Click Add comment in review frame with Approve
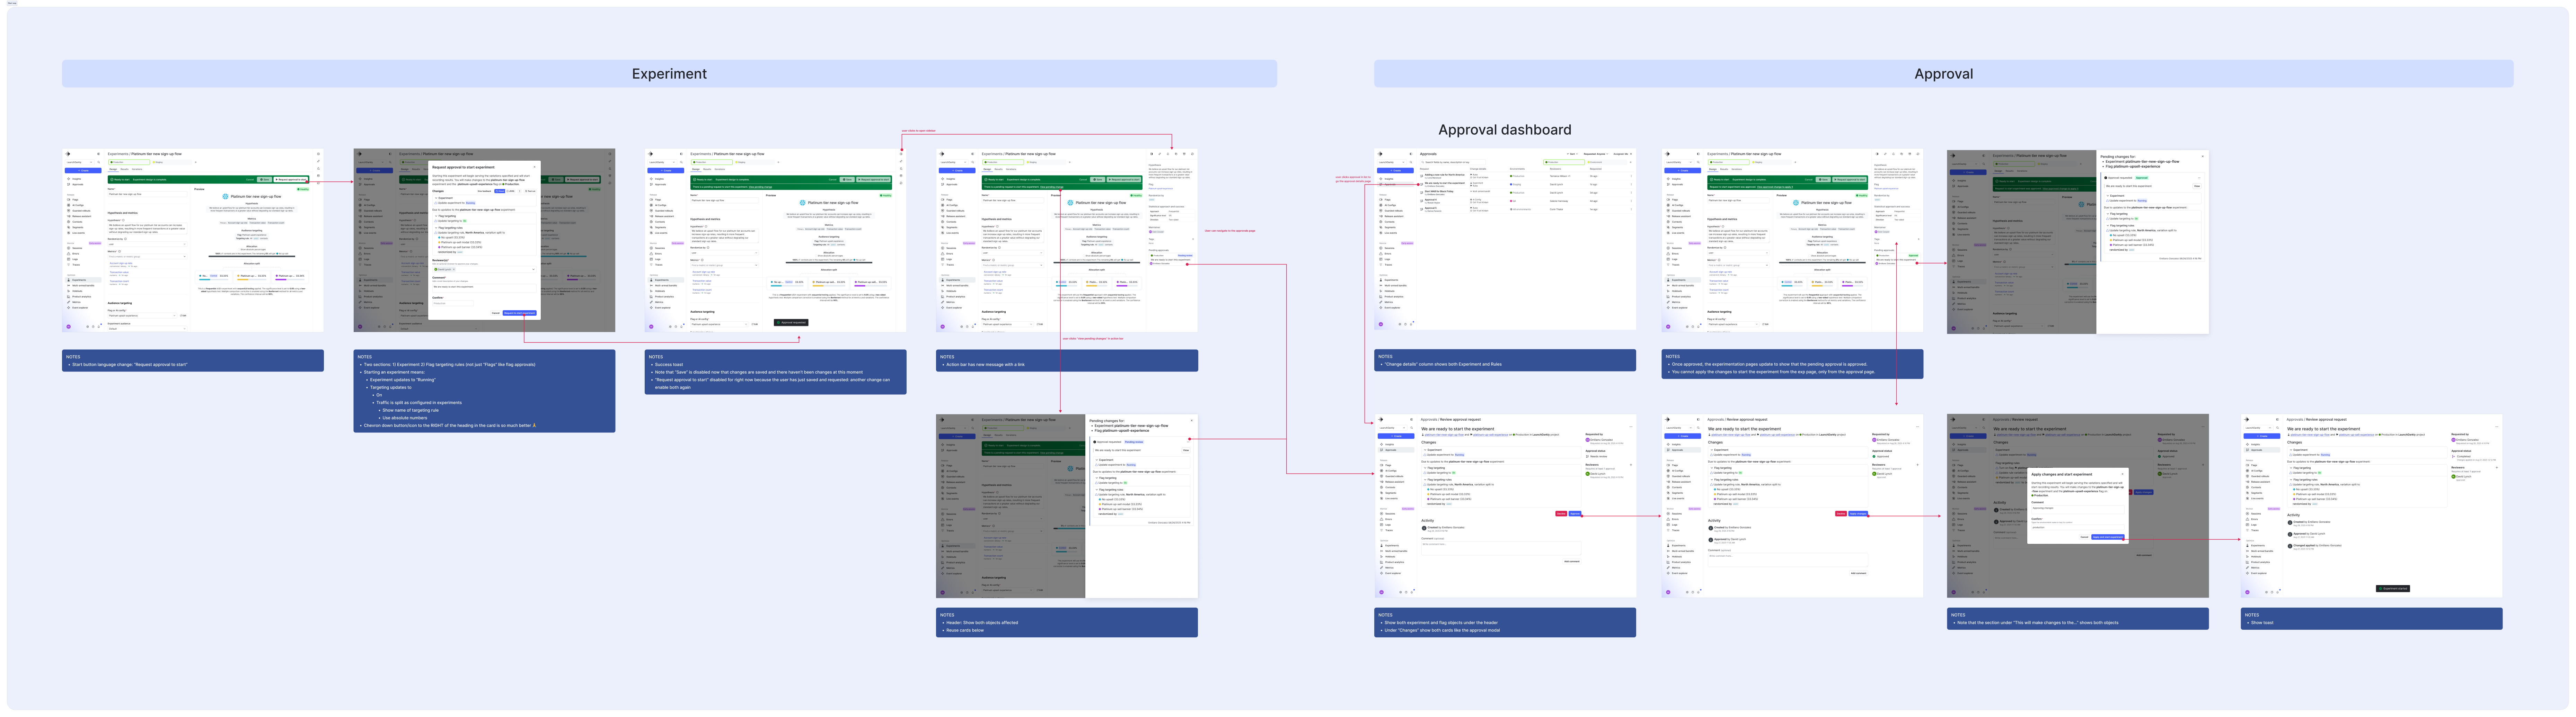The height and width of the screenshot is (717, 2576). point(1572,561)
